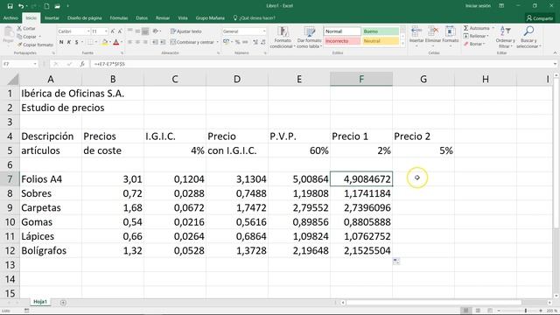This screenshot has height=315, width=560.
Task: Click Copiar formato paintbrush
Action: [35, 45]
